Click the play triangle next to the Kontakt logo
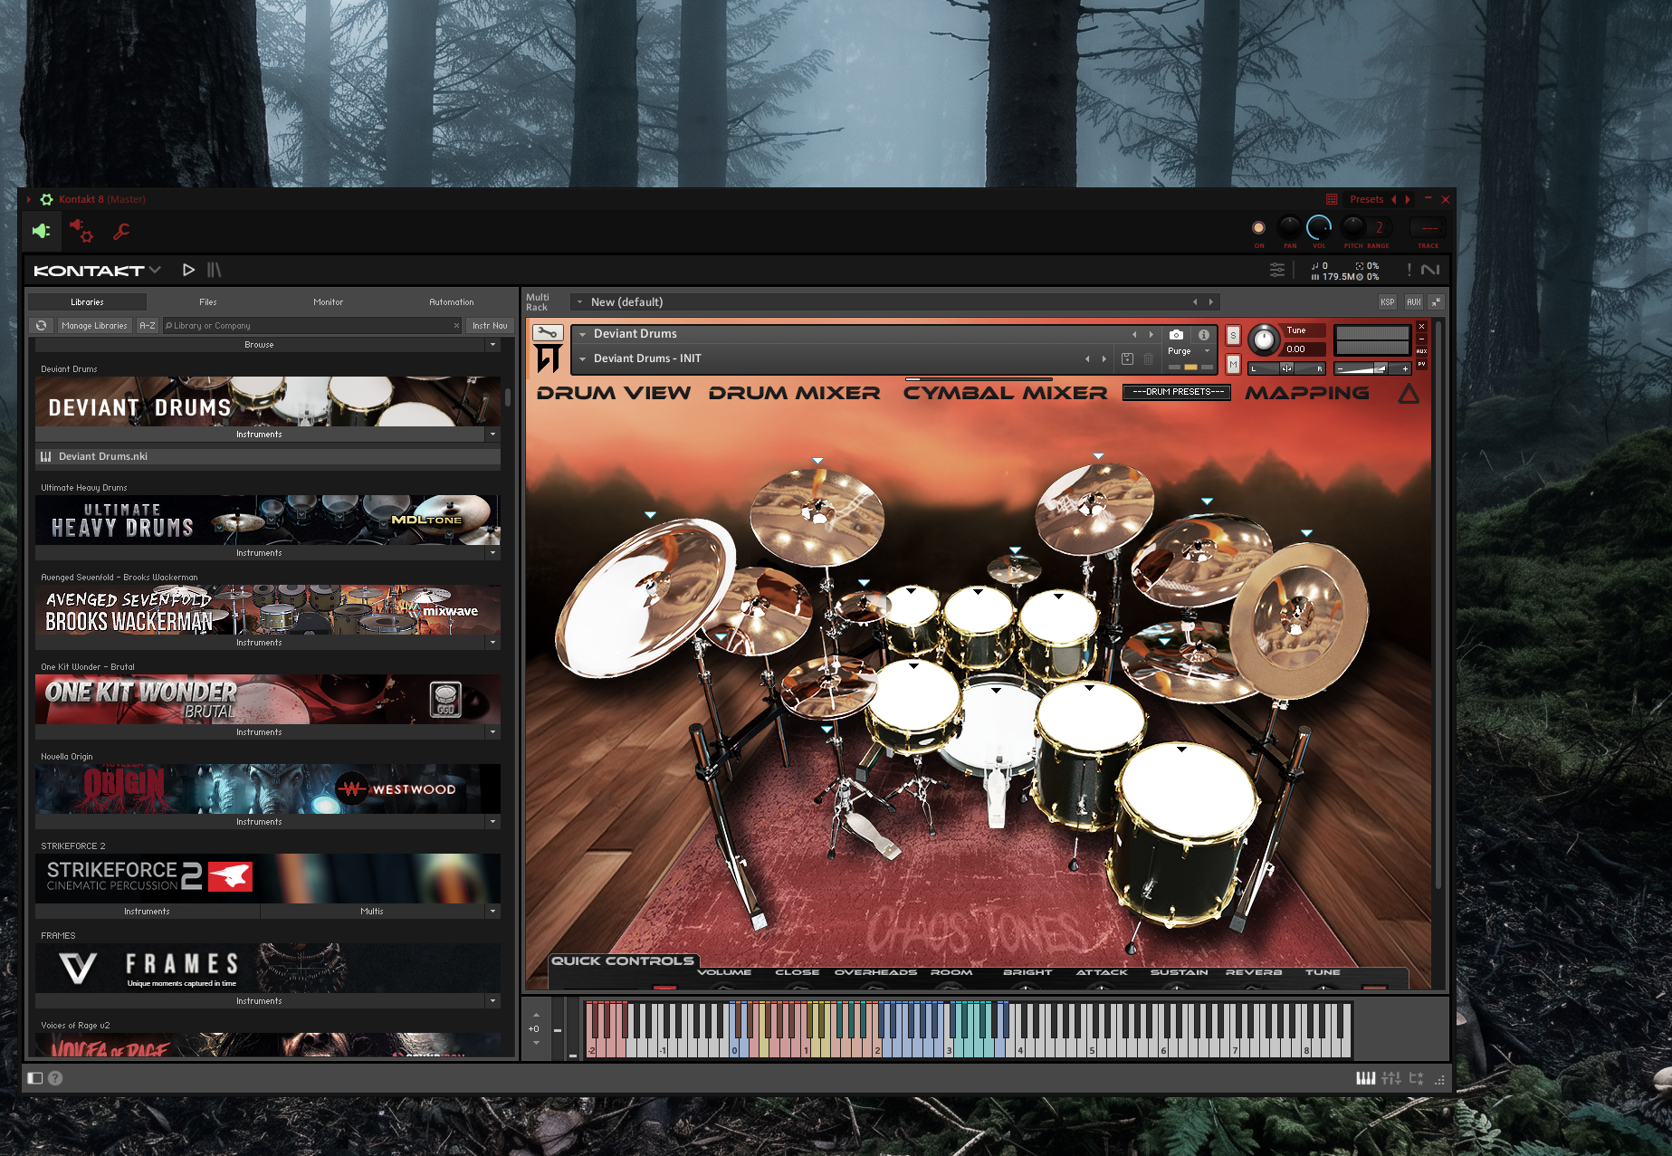Image resolution: width=1672 pixels, height=1156 pixels. point(188,270)
